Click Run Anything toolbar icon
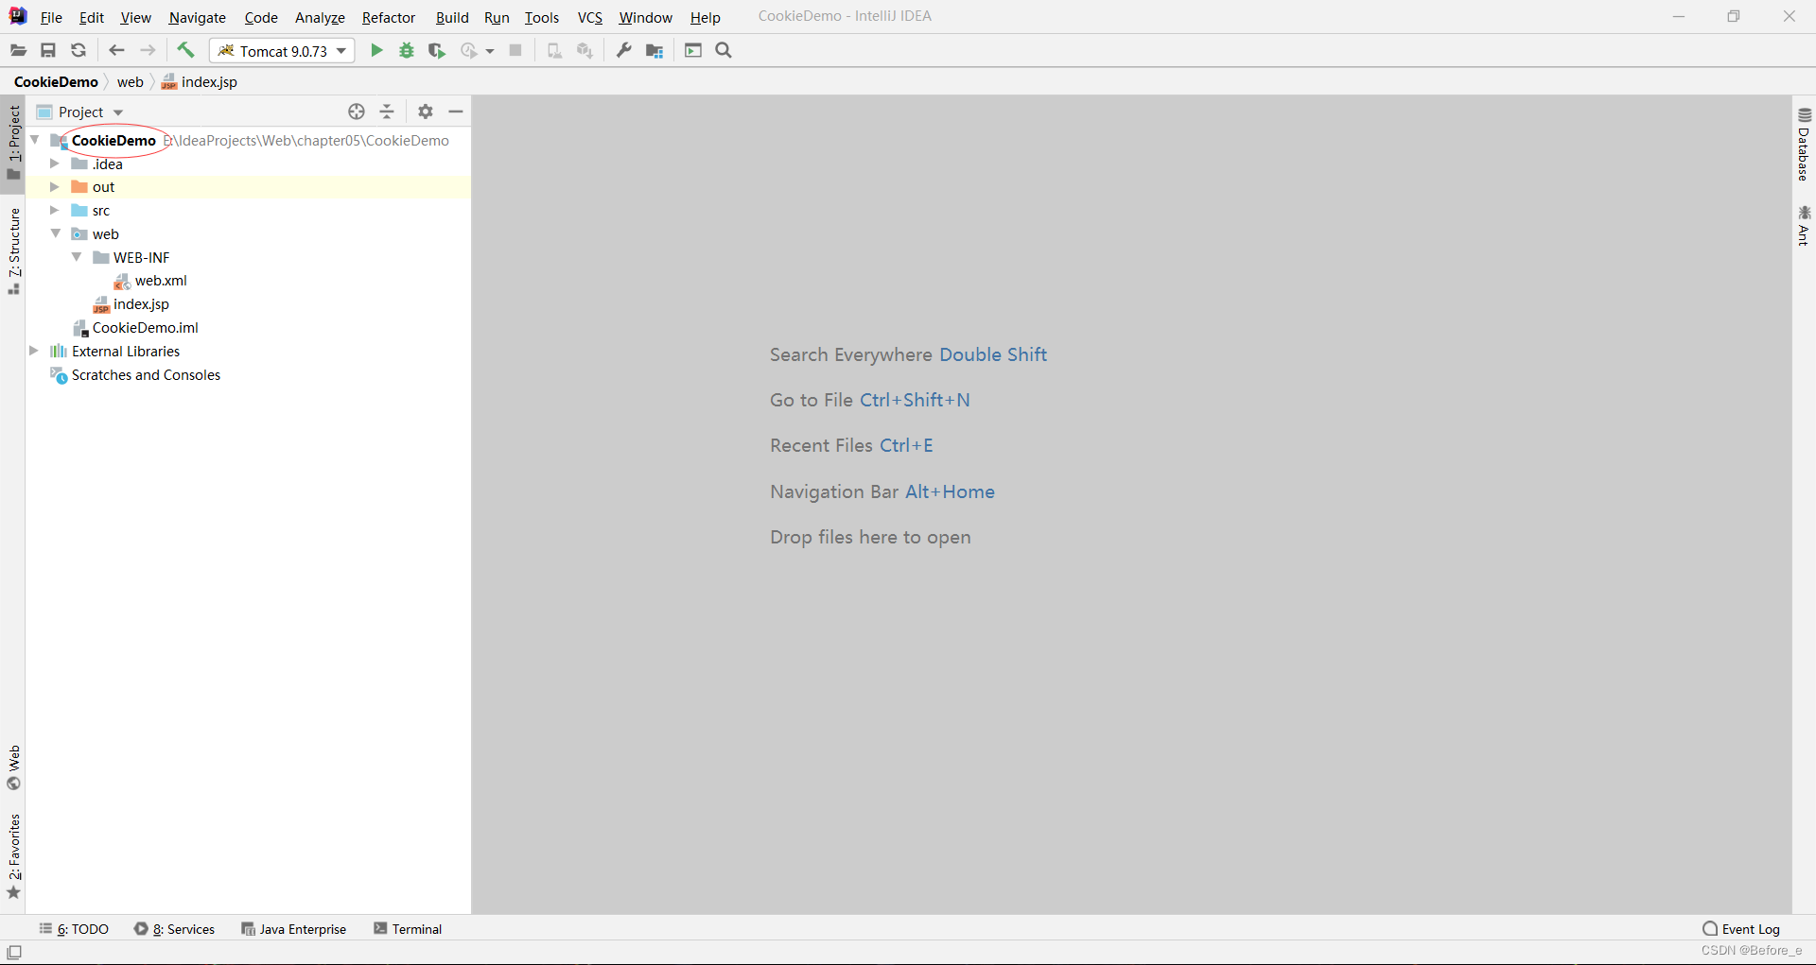The height and width of the screenshot is (965, 1816). (x=693, y=51)
